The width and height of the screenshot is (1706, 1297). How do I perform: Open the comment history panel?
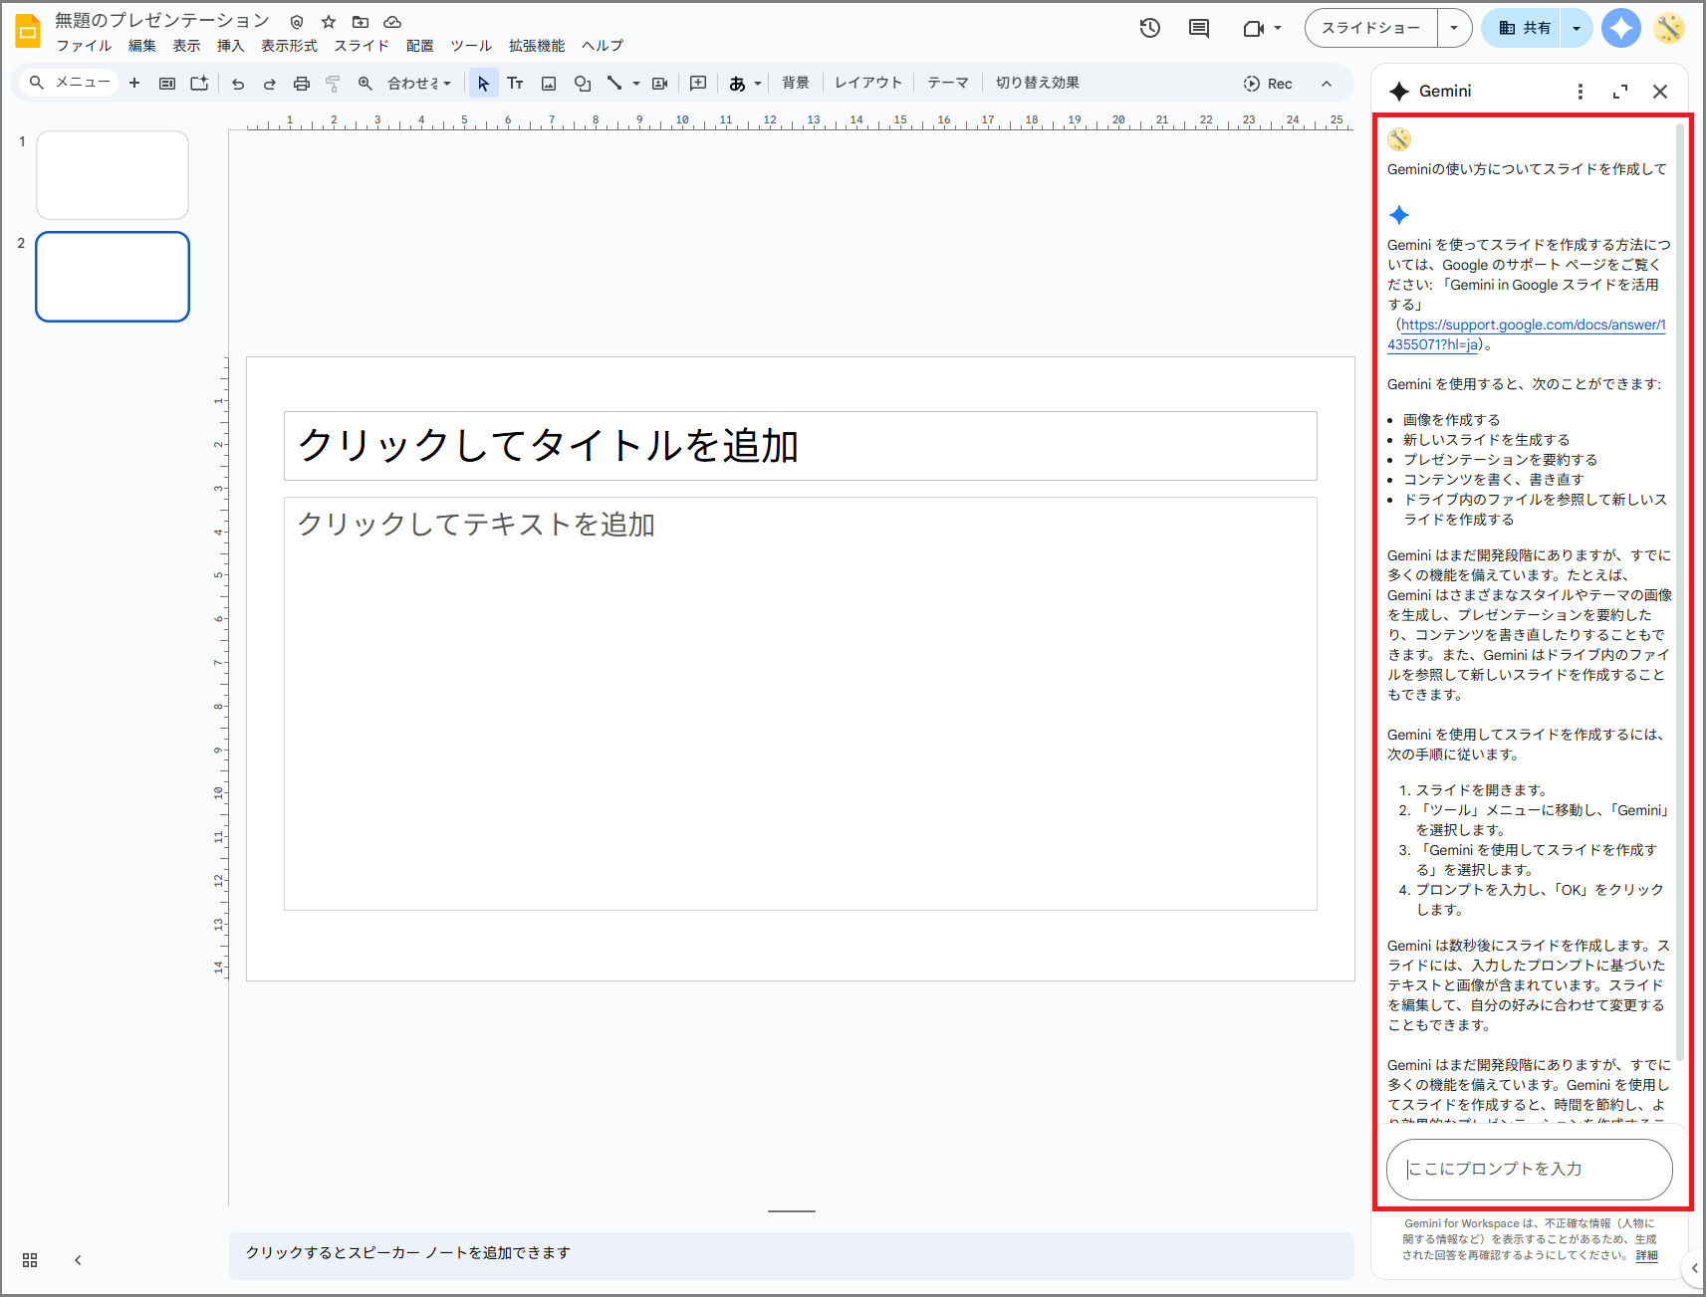click(x=1199, y=28)
